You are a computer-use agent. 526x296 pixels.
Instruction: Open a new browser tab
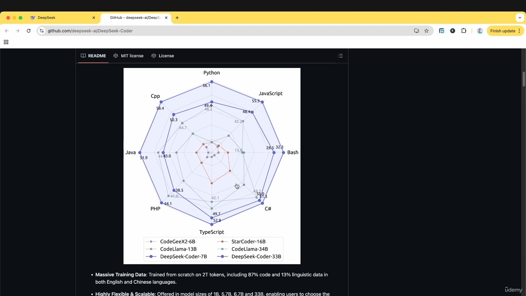[177, 18]
